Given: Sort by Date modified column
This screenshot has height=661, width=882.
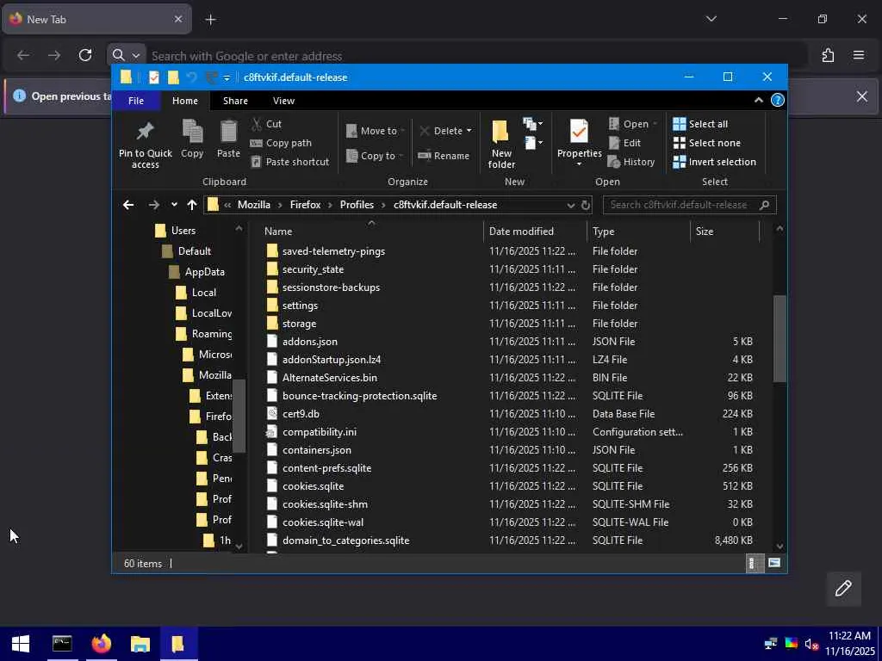Looking at the screenshot, I should (535, 232).
